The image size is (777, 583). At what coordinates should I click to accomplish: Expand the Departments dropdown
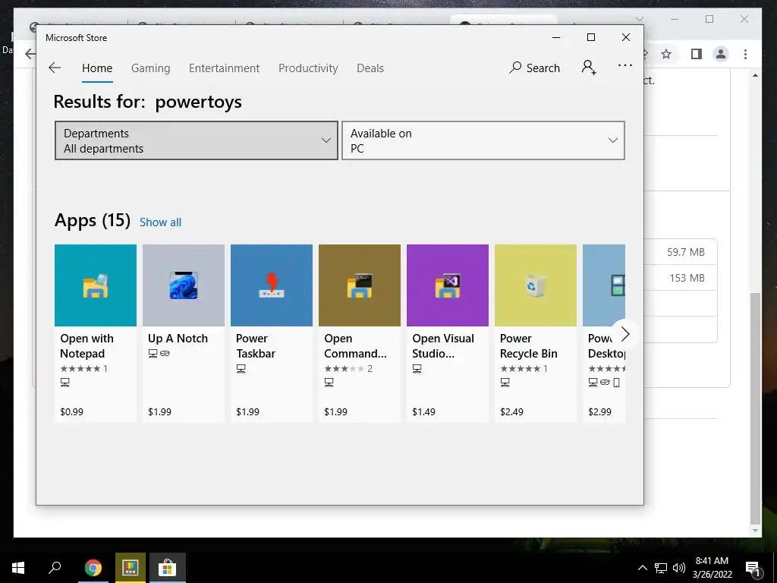coord(197,140)
